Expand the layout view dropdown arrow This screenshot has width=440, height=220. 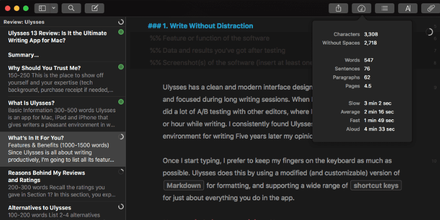point(53,8)
